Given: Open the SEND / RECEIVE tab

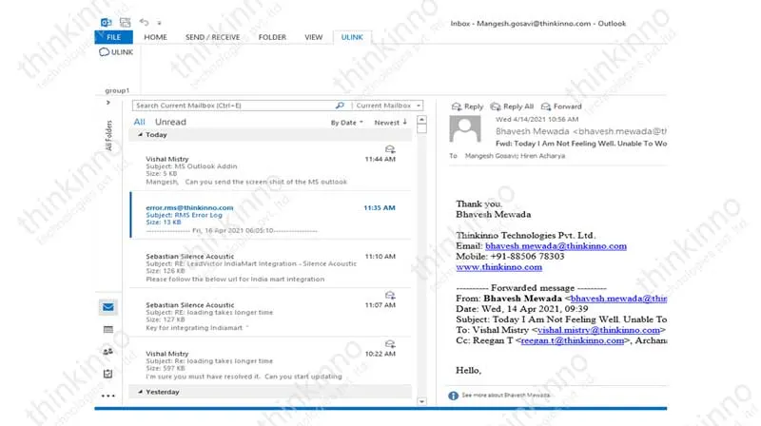Looking at the screenshot, I should [x=212, y=37].
